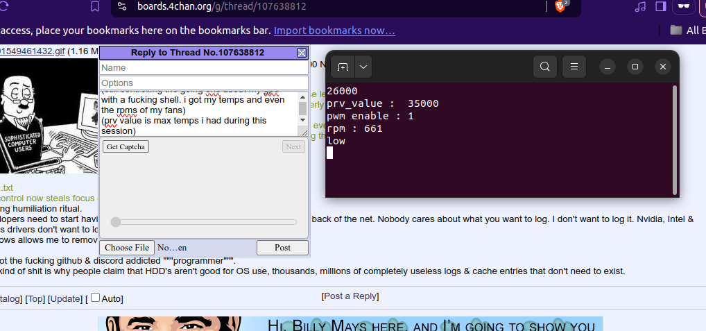Click the comment box scroll up arrow
Image resolution: width=706 pixels, height=331 pixels.
click(x=302, y=96)
